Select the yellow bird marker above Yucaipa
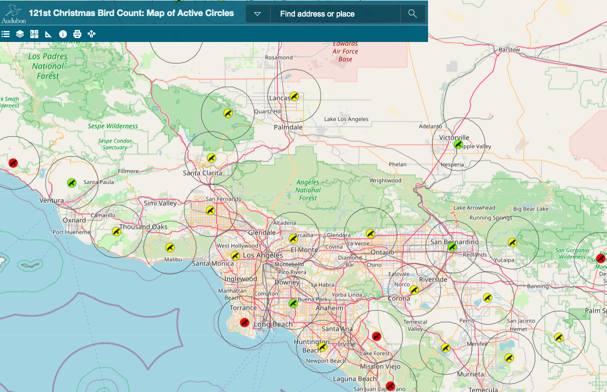Screen dimensions: 607x392 click(x=513, y=242)
